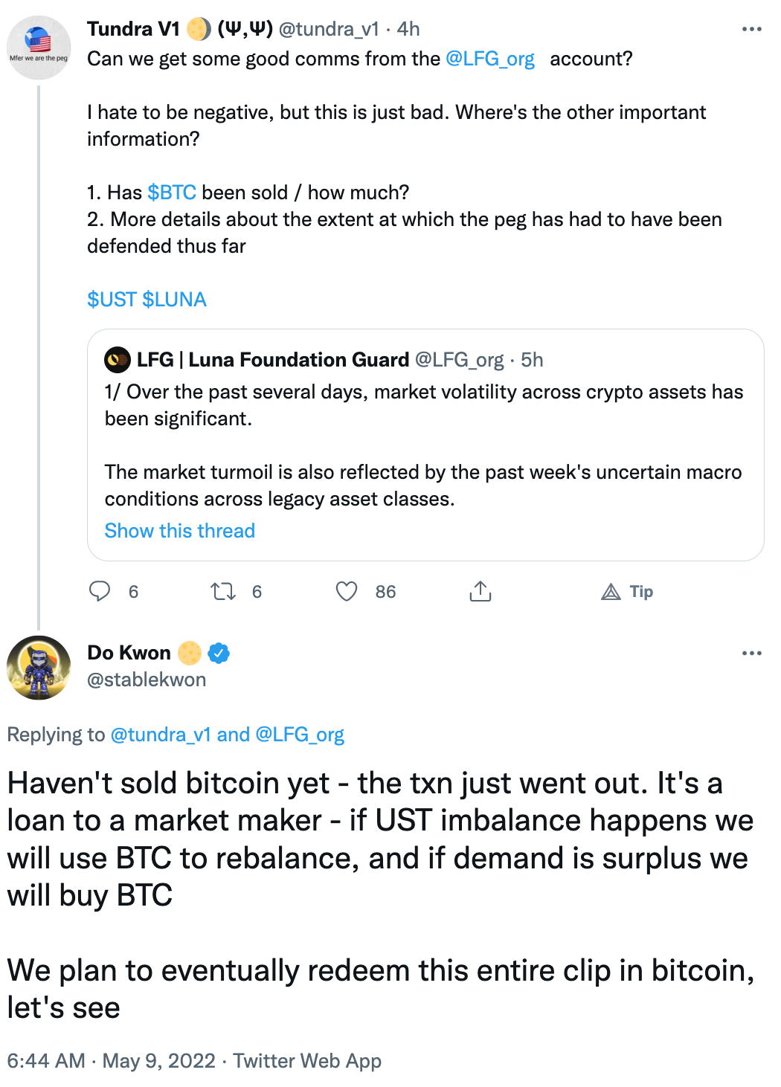Retweet the Tundra V1 tweet
This screenshot has width=781, height=1087.
[x=223, y=592]
